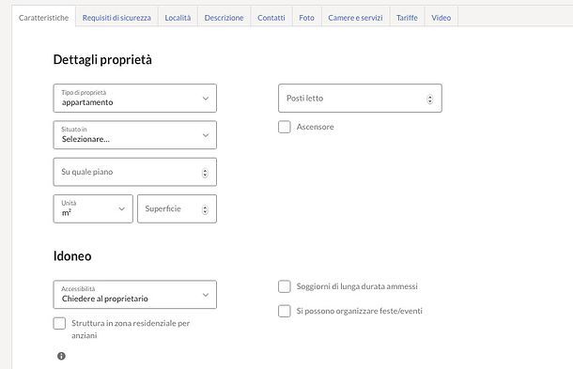Viewport: 573px width, 369px height.
Task: Enable the Ascensore checkbox
Action: pos(285,127)
